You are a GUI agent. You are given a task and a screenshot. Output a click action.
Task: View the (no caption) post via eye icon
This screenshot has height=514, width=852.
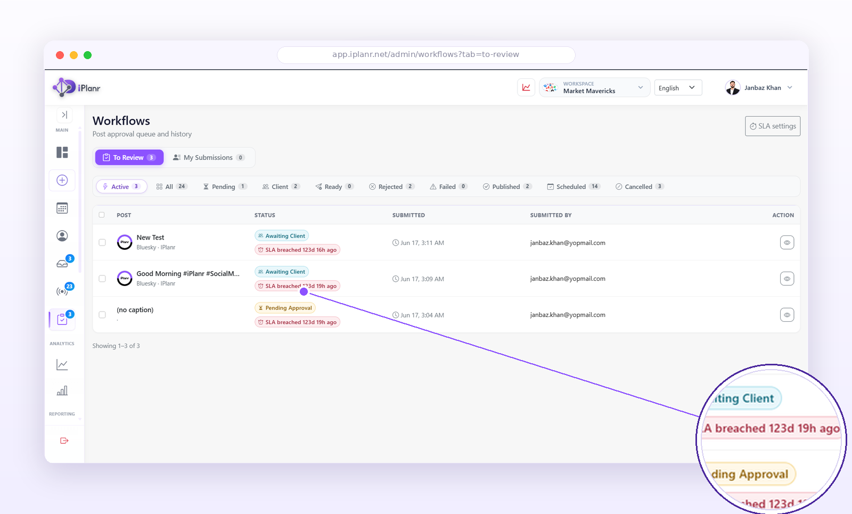pos(787,315)
